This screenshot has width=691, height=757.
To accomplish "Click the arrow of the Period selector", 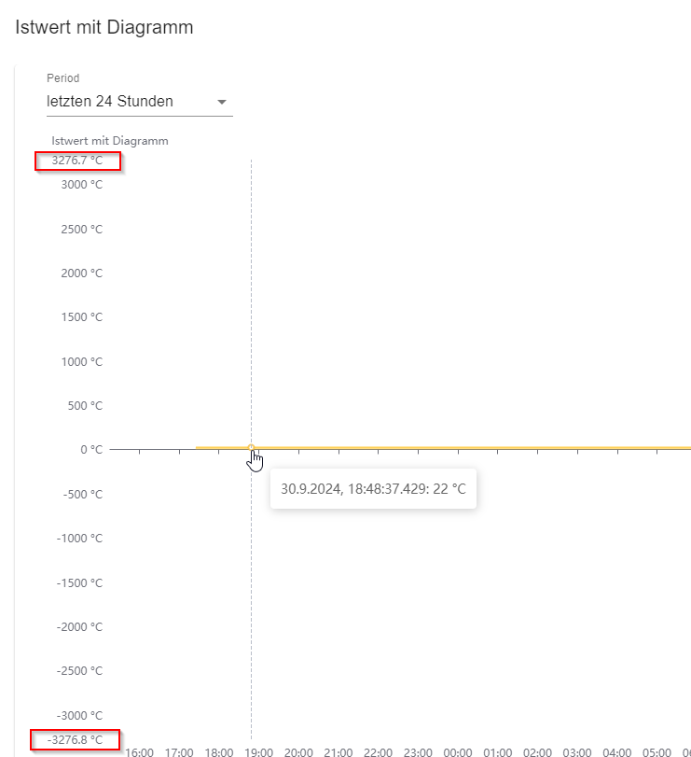I will coord(222,102).
